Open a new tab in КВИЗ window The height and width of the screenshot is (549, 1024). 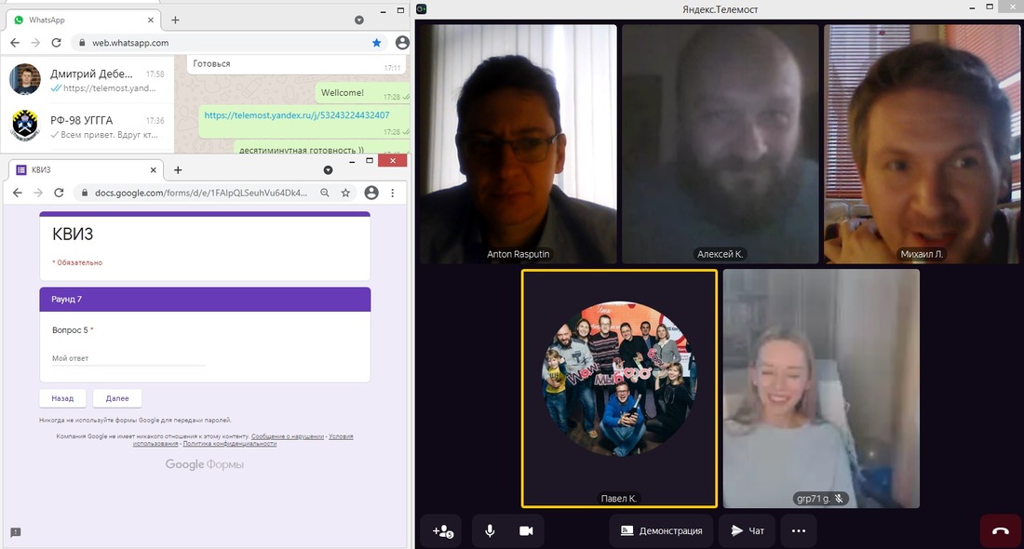tap(178, 169)
